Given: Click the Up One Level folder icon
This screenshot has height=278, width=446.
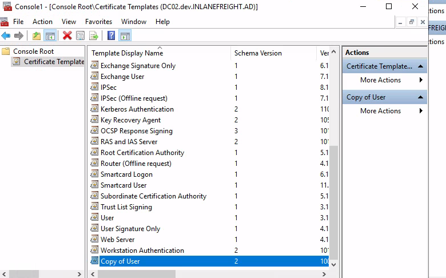Looking at the screenshot, I should (x=37, y=35).
